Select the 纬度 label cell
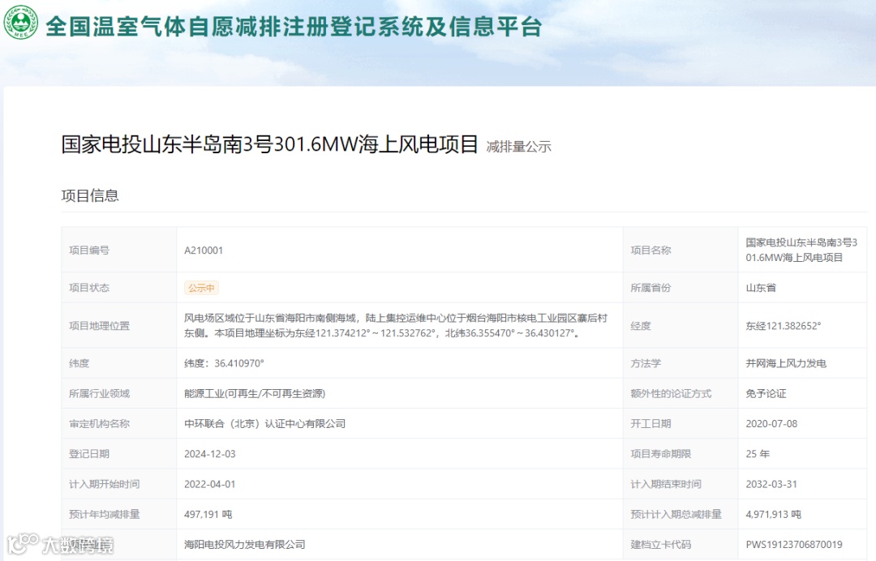876x561 pixels. pyautogui.click(x=119, y=363)
